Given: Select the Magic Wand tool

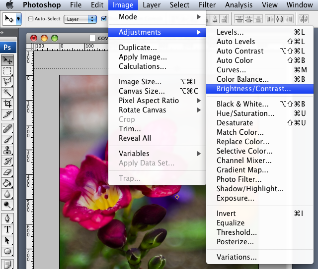Looking at the screenshot, I should coord(7,93).
